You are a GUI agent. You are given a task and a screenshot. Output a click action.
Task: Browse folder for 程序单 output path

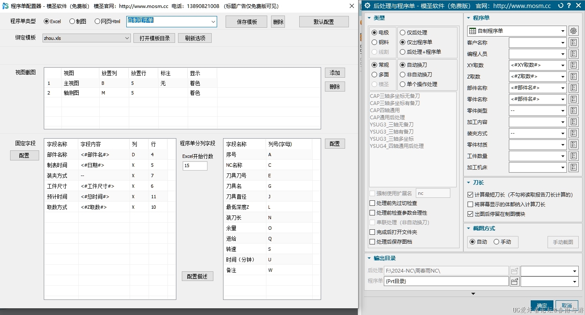pyautogui.click(x=514, y=281)
